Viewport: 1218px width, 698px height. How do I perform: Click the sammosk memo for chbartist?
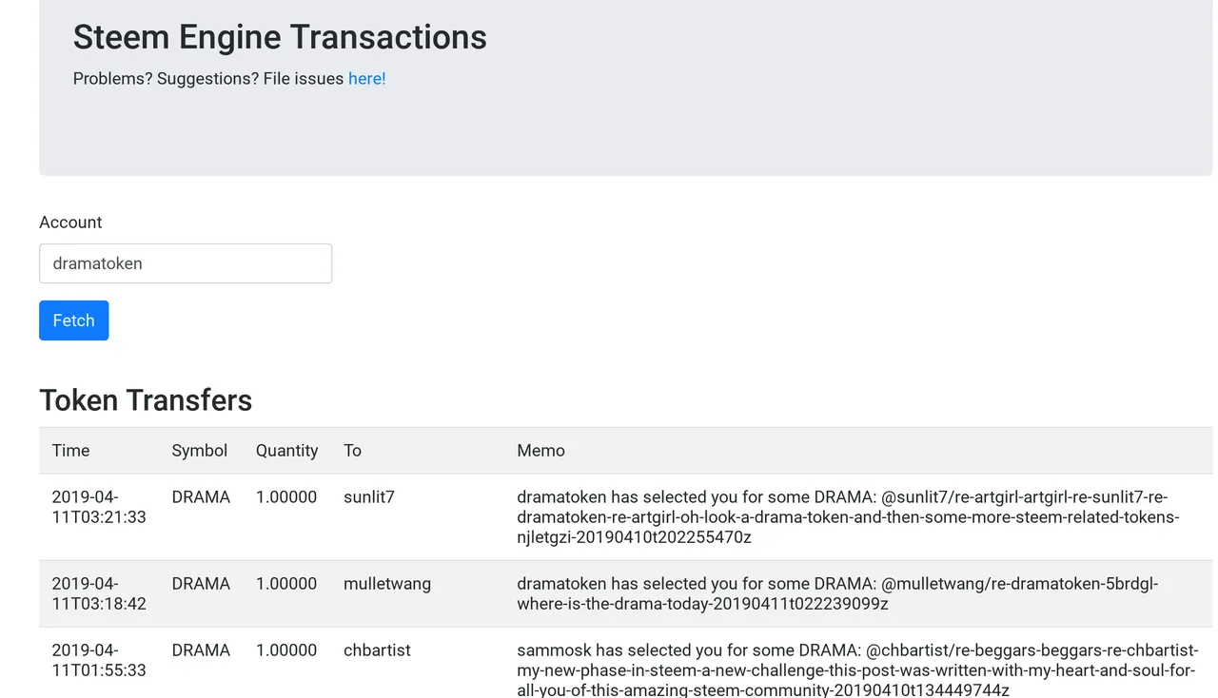point(857,669)
